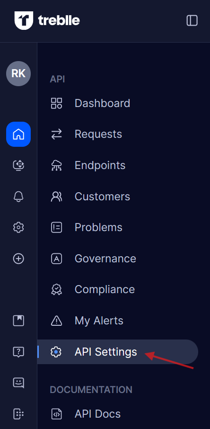Open the RK user avatar
This screenshot has width=210, height=429.
[18, 73]
